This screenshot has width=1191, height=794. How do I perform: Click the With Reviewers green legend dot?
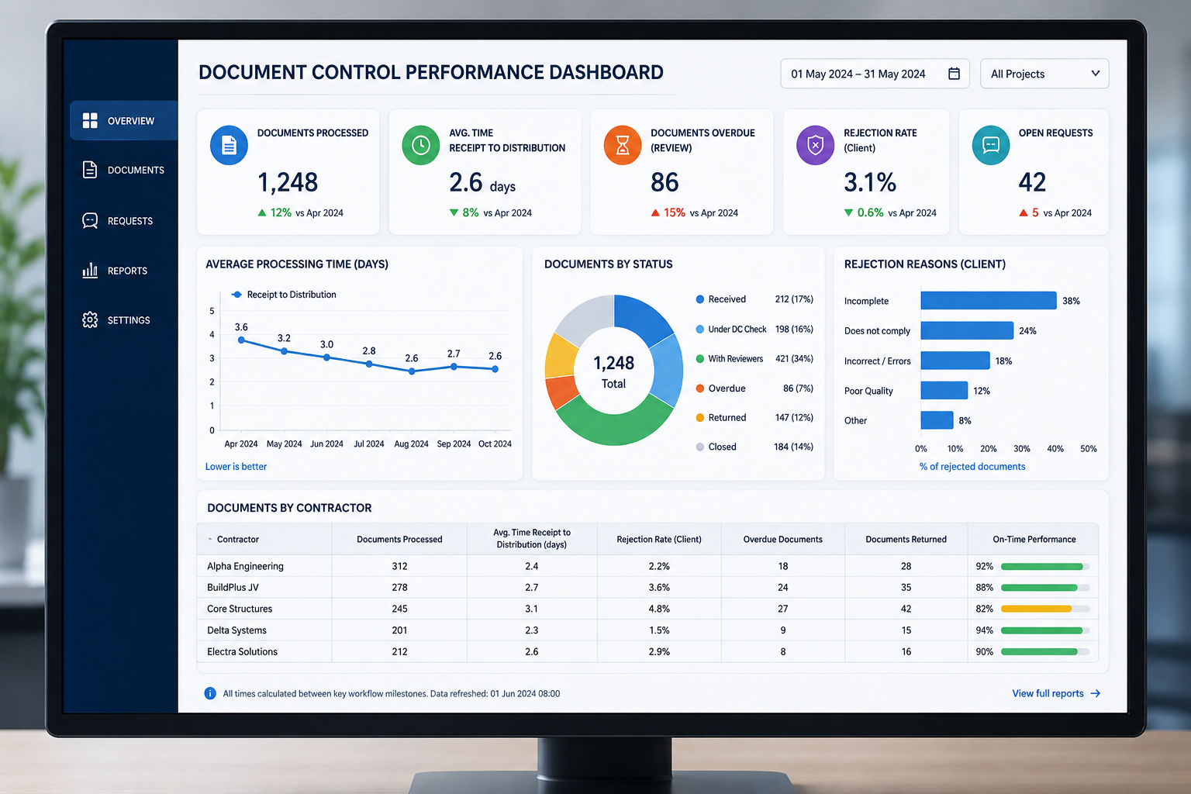(700, 358)
